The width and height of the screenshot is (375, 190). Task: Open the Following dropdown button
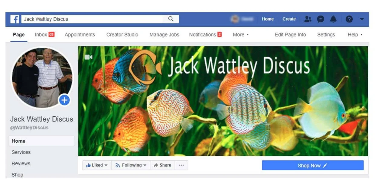pos(131,165)
